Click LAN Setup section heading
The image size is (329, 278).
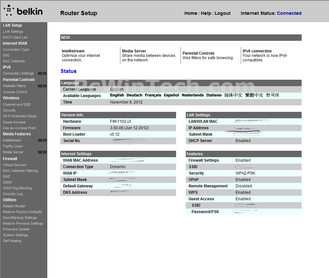[12, 25]
